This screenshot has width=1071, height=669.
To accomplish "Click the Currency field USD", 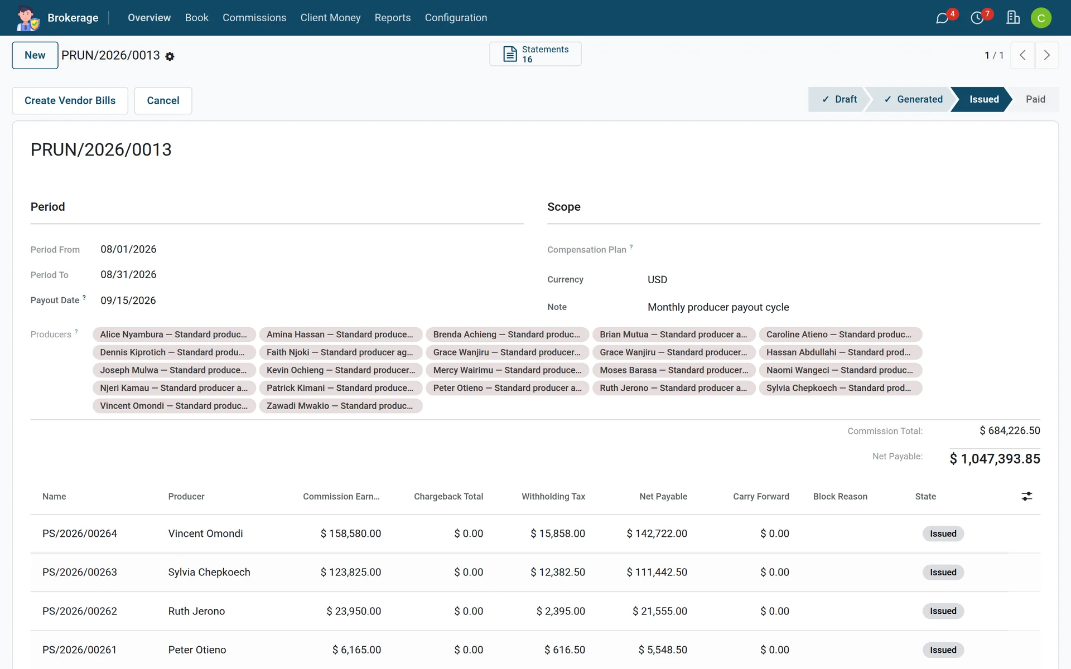I will coord(657,279).
